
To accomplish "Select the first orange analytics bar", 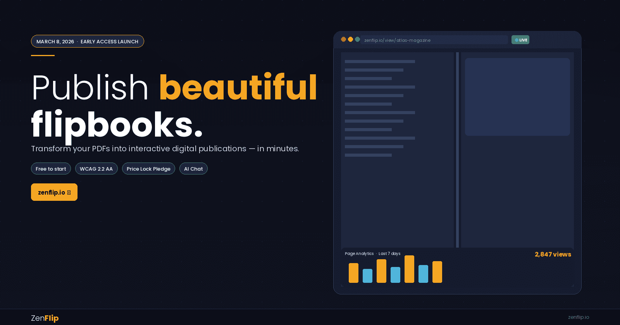I will click(353, 273).
